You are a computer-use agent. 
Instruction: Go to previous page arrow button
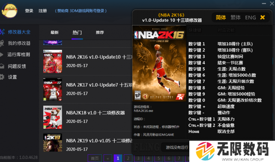(108, 158)
